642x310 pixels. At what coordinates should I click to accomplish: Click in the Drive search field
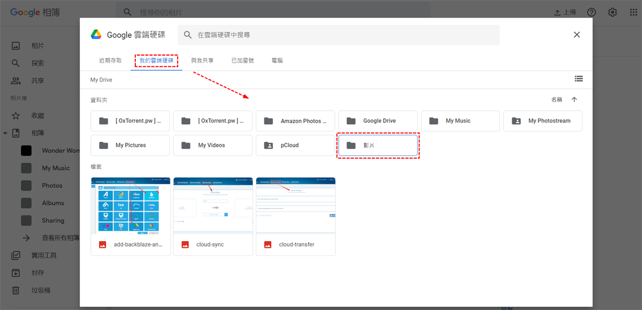click(339, 35)
